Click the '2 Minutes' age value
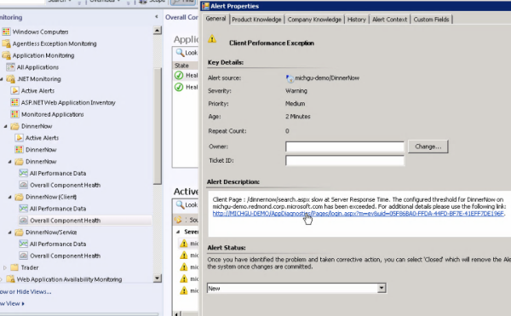The width and height of the screenshot is (511, 316). [x=298, y=117]
